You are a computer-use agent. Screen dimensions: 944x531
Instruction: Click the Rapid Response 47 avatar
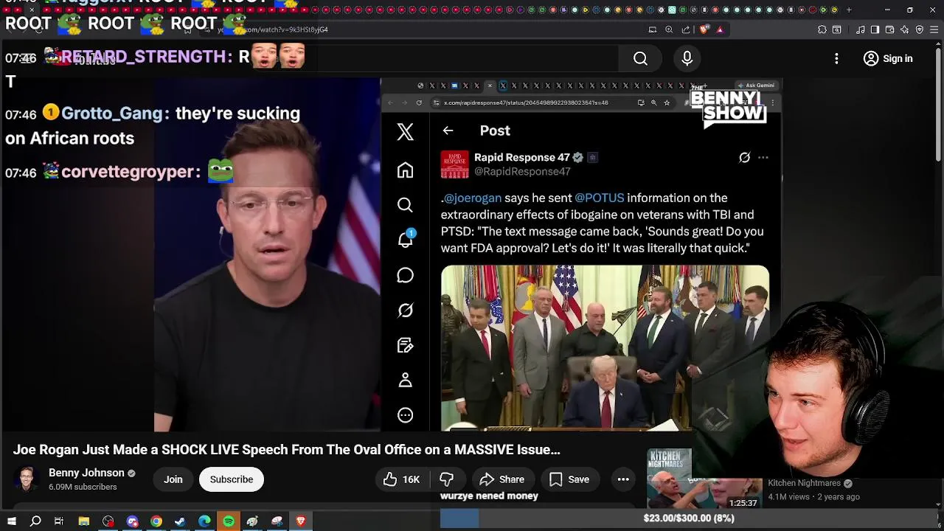(x=454, y=164)
